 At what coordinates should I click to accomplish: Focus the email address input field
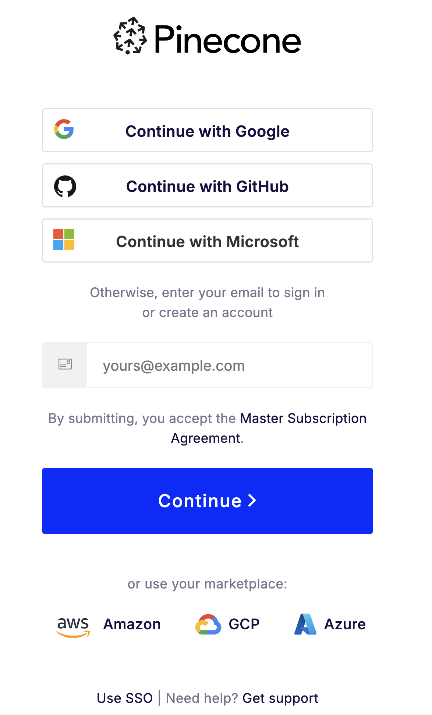coord(230,366)
